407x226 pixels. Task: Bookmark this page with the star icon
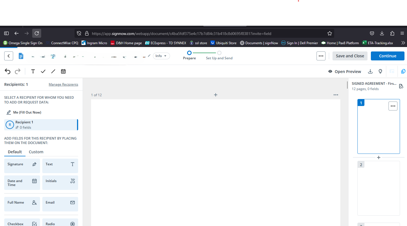pyautogui.click(x=330, y=33)
